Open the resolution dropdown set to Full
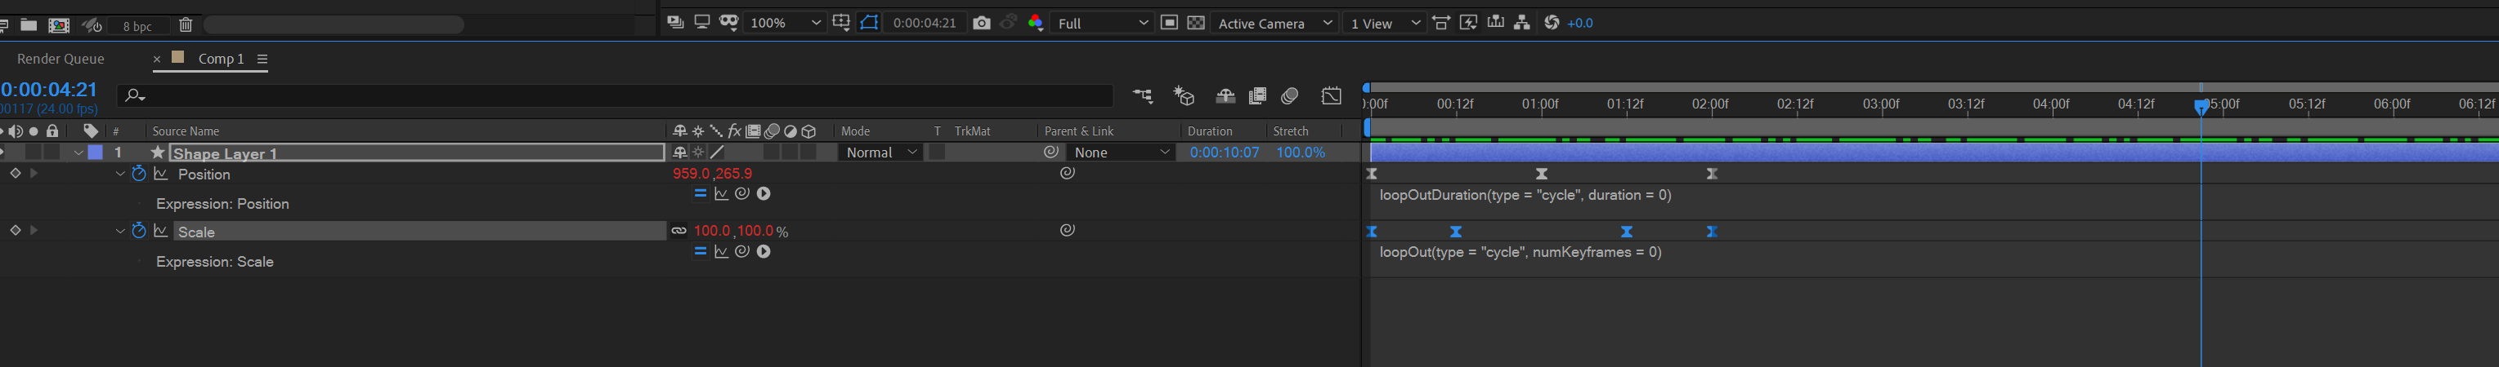 coord(1103,23)
